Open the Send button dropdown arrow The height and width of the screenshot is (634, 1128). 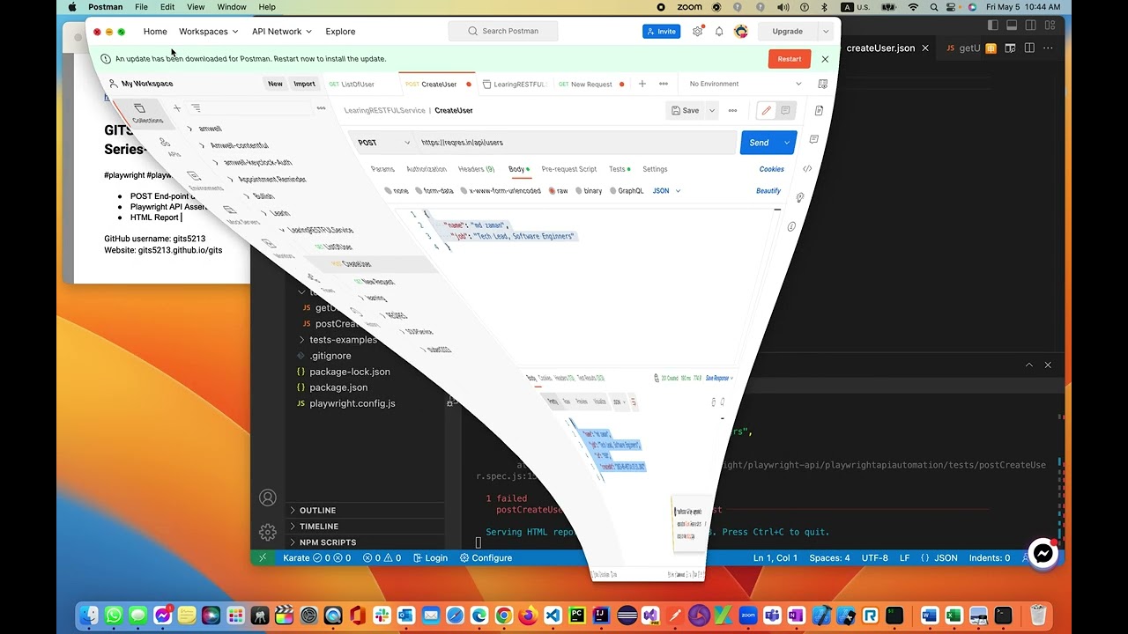[x=788, y=143]
